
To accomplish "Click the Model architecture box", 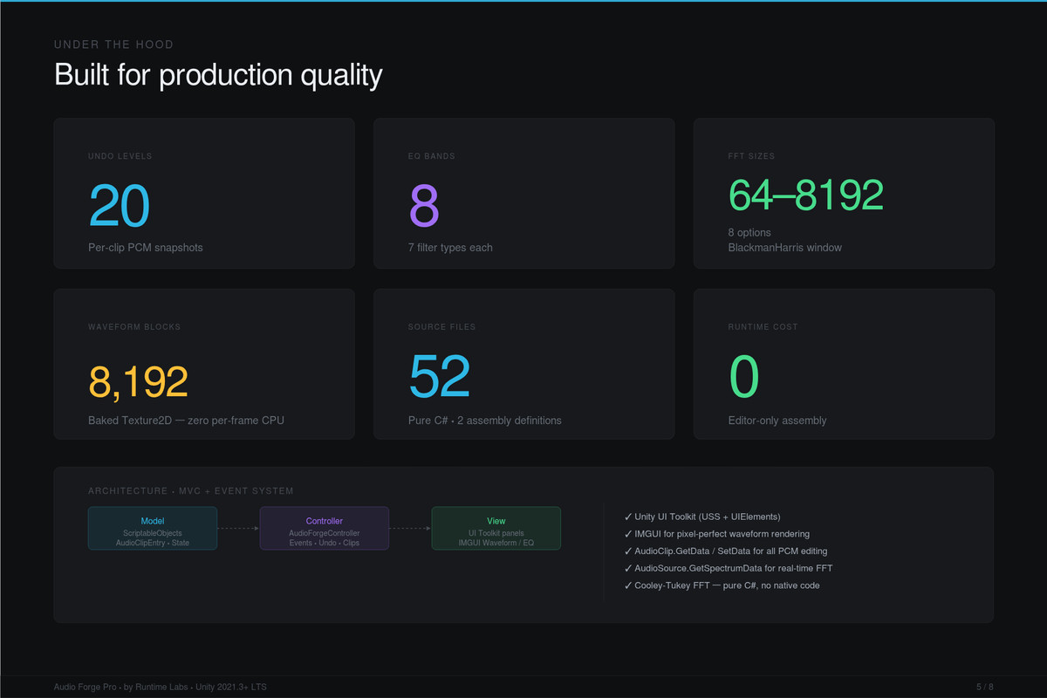I will click(x=153, y=529).
